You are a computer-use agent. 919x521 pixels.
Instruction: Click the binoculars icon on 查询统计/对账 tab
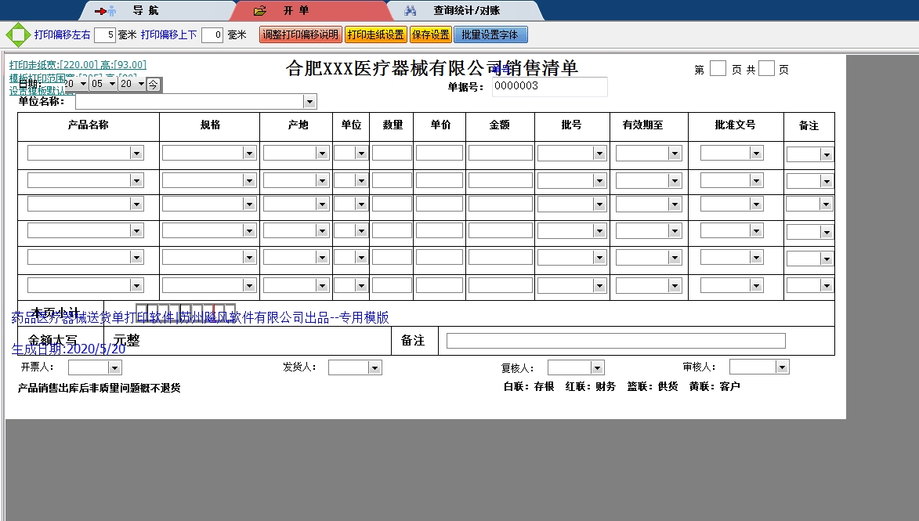pyautogui.click(x=411, y=10)
